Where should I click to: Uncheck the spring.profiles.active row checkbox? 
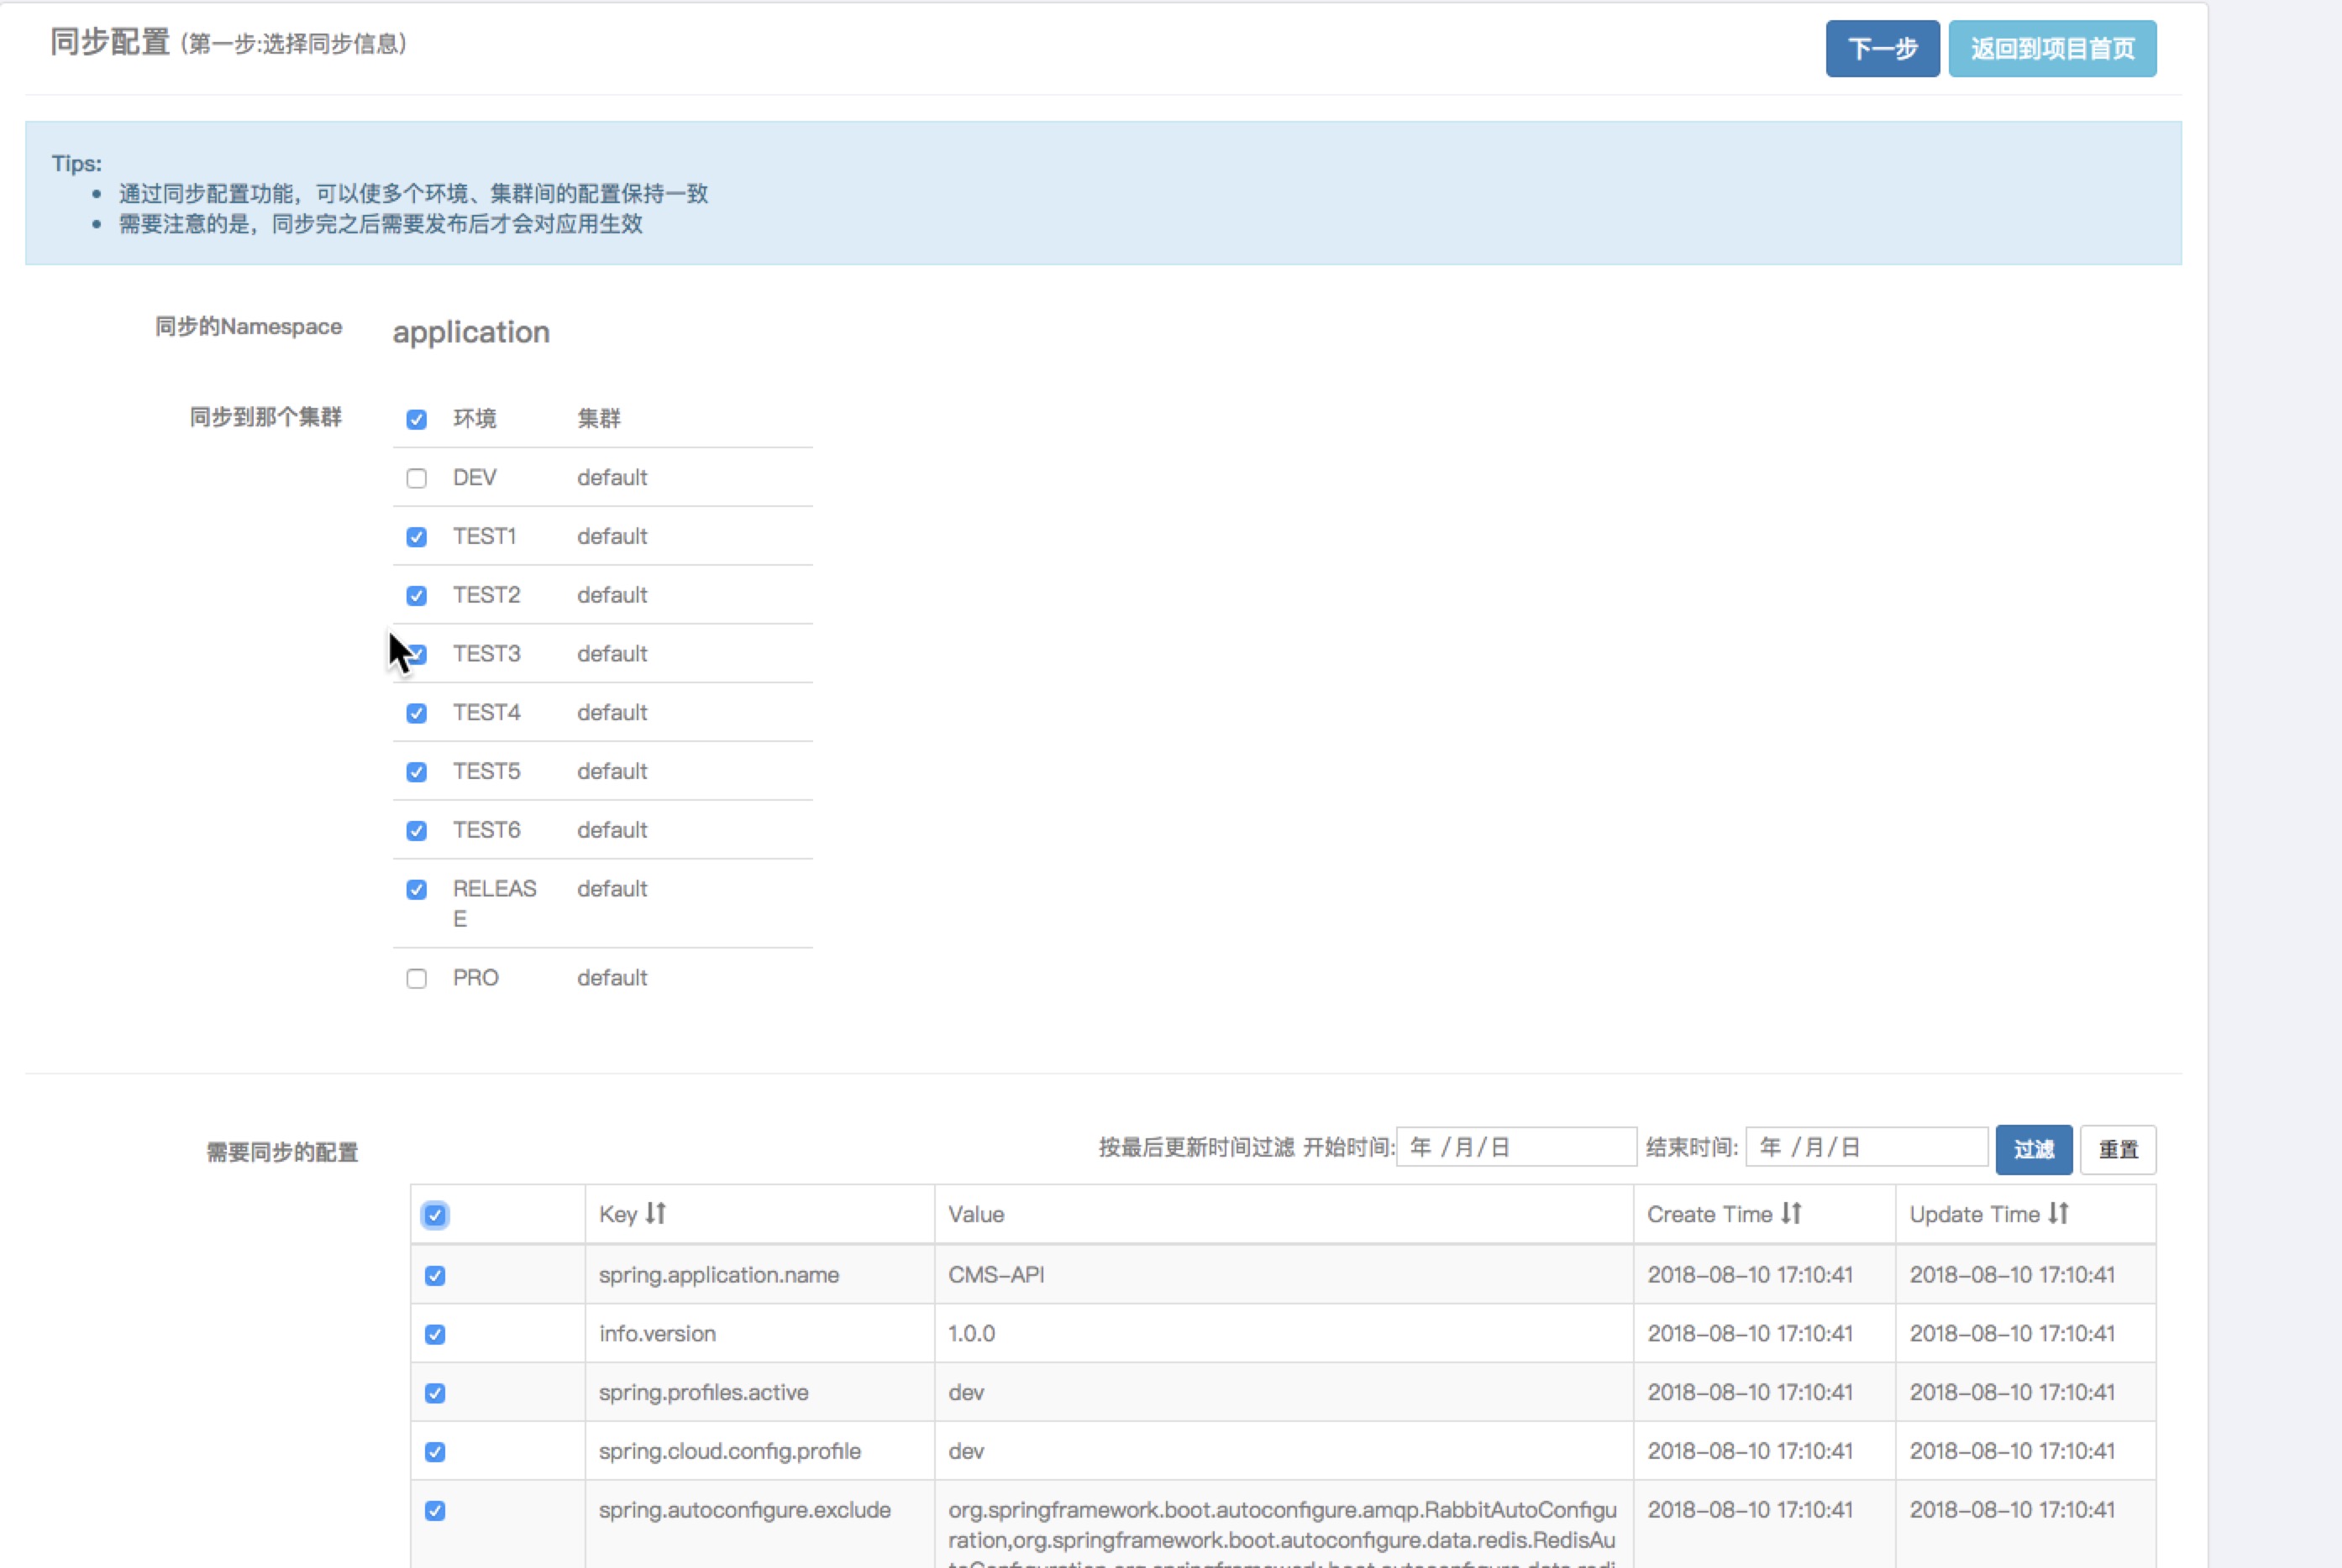tap(434, 1393)
